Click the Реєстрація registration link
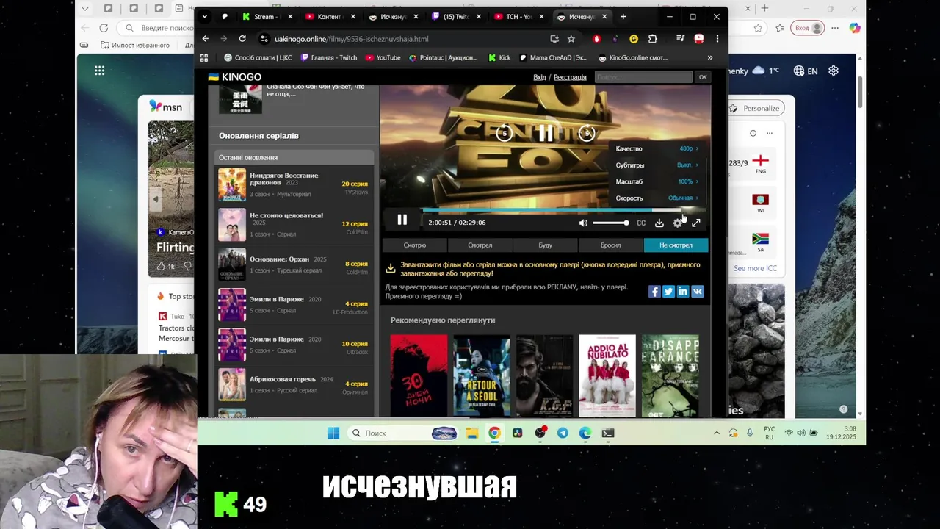Screen dimensions: 940x529 570,77
